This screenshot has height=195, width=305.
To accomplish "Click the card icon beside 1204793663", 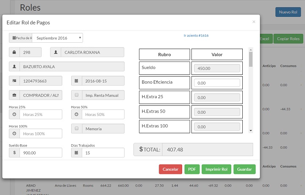I will coord(14,81).
